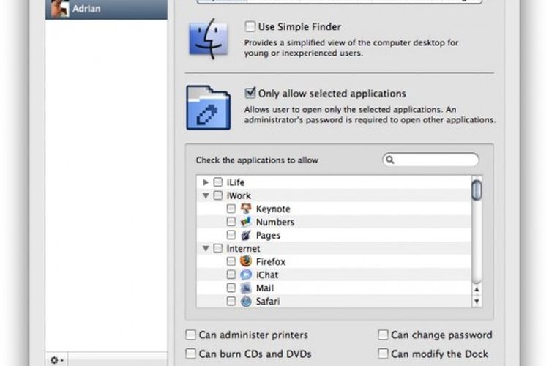Allow Keynote via its checkbox
Image resolution: width=549 pixels, height=366 pixels.
coord(231,209)
